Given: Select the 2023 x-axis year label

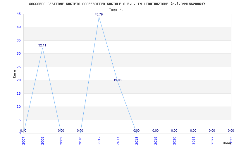Looking at the screenshot, I should pos(231,141).
